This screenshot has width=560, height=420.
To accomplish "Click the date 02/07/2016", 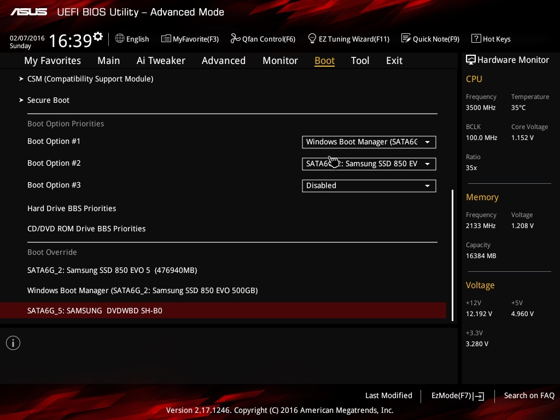I will point(27,38).
